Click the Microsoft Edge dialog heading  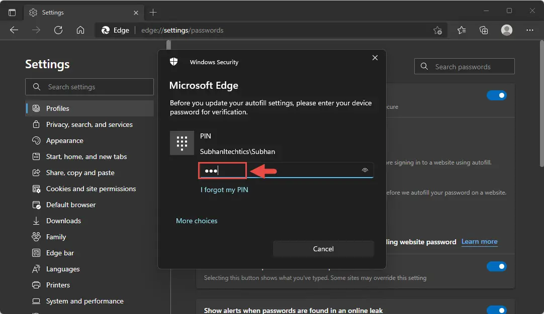click(204, 85)
